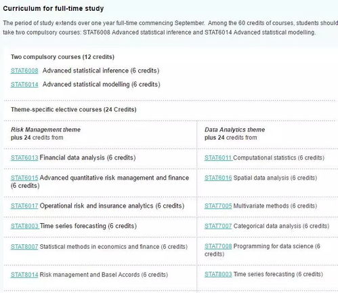The image size is (338, 293).
Task: Open STAT6016 Spatial data analysis link
Action: [218, 178]
